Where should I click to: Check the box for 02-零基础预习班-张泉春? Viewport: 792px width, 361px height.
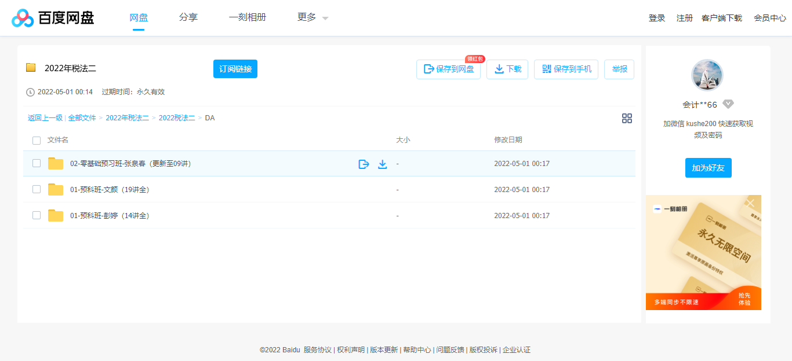point(37,164)
